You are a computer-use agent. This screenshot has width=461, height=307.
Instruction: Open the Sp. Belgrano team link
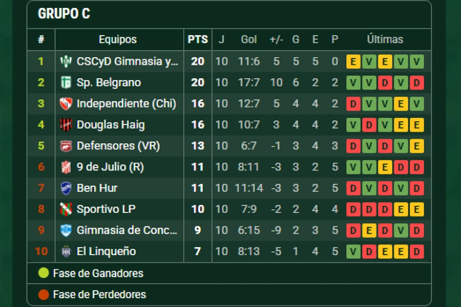(109, 82)
